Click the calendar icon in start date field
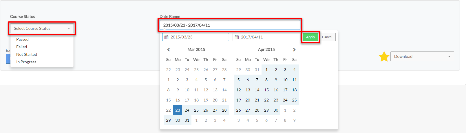466x133 pixels. 167,37
